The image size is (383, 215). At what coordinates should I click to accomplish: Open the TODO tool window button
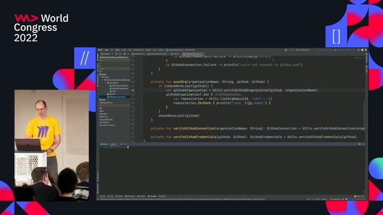[x=119, y=196]
